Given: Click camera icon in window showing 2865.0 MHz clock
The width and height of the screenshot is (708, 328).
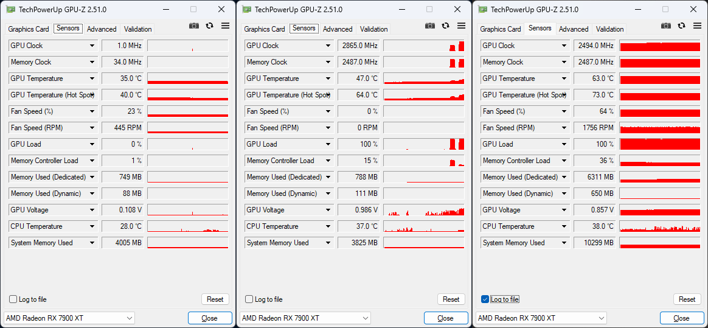Looking at the screenshot, I should click(430, 26).
